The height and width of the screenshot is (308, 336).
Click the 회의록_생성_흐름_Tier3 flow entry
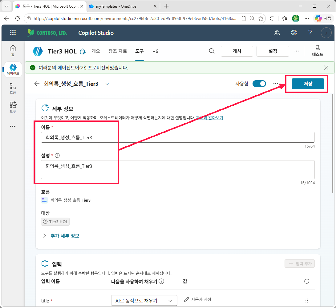[66, 200]
